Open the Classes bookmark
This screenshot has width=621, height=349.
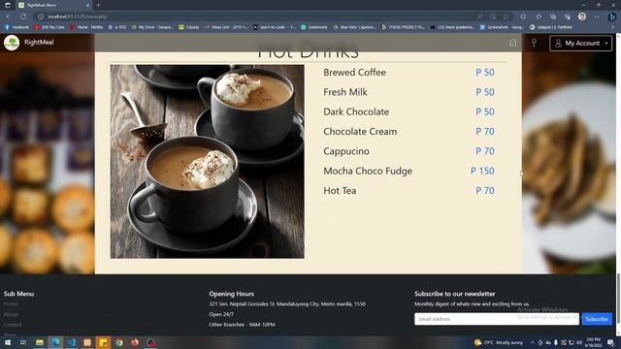189,27
